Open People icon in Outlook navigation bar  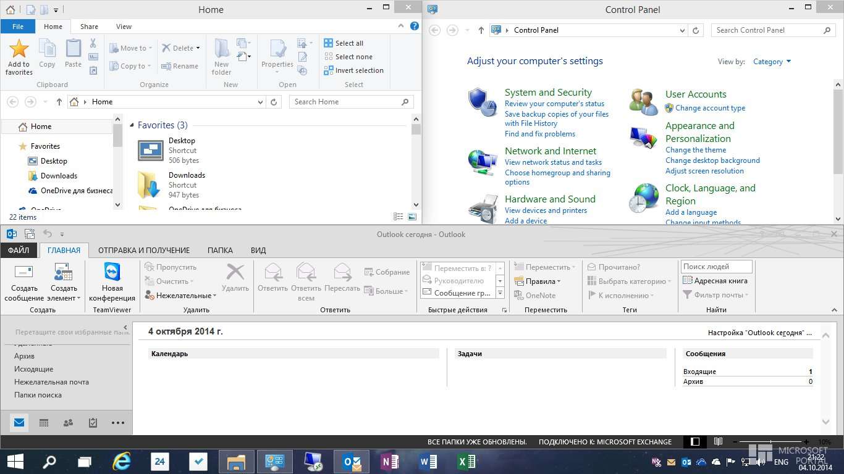(68, 423)
